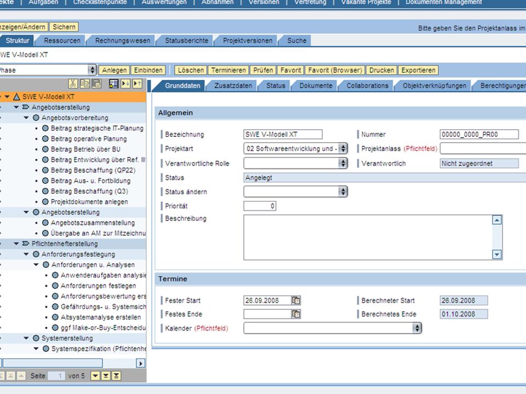Click the previous page up arrow

point(21,376)
